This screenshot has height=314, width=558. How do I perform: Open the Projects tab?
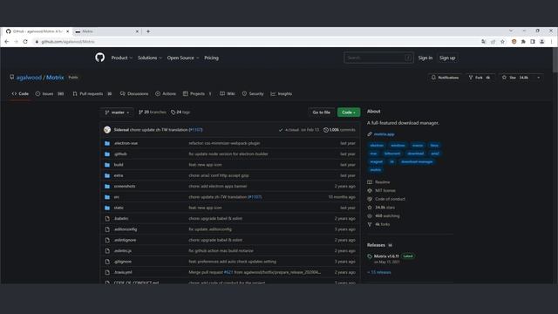197,93
